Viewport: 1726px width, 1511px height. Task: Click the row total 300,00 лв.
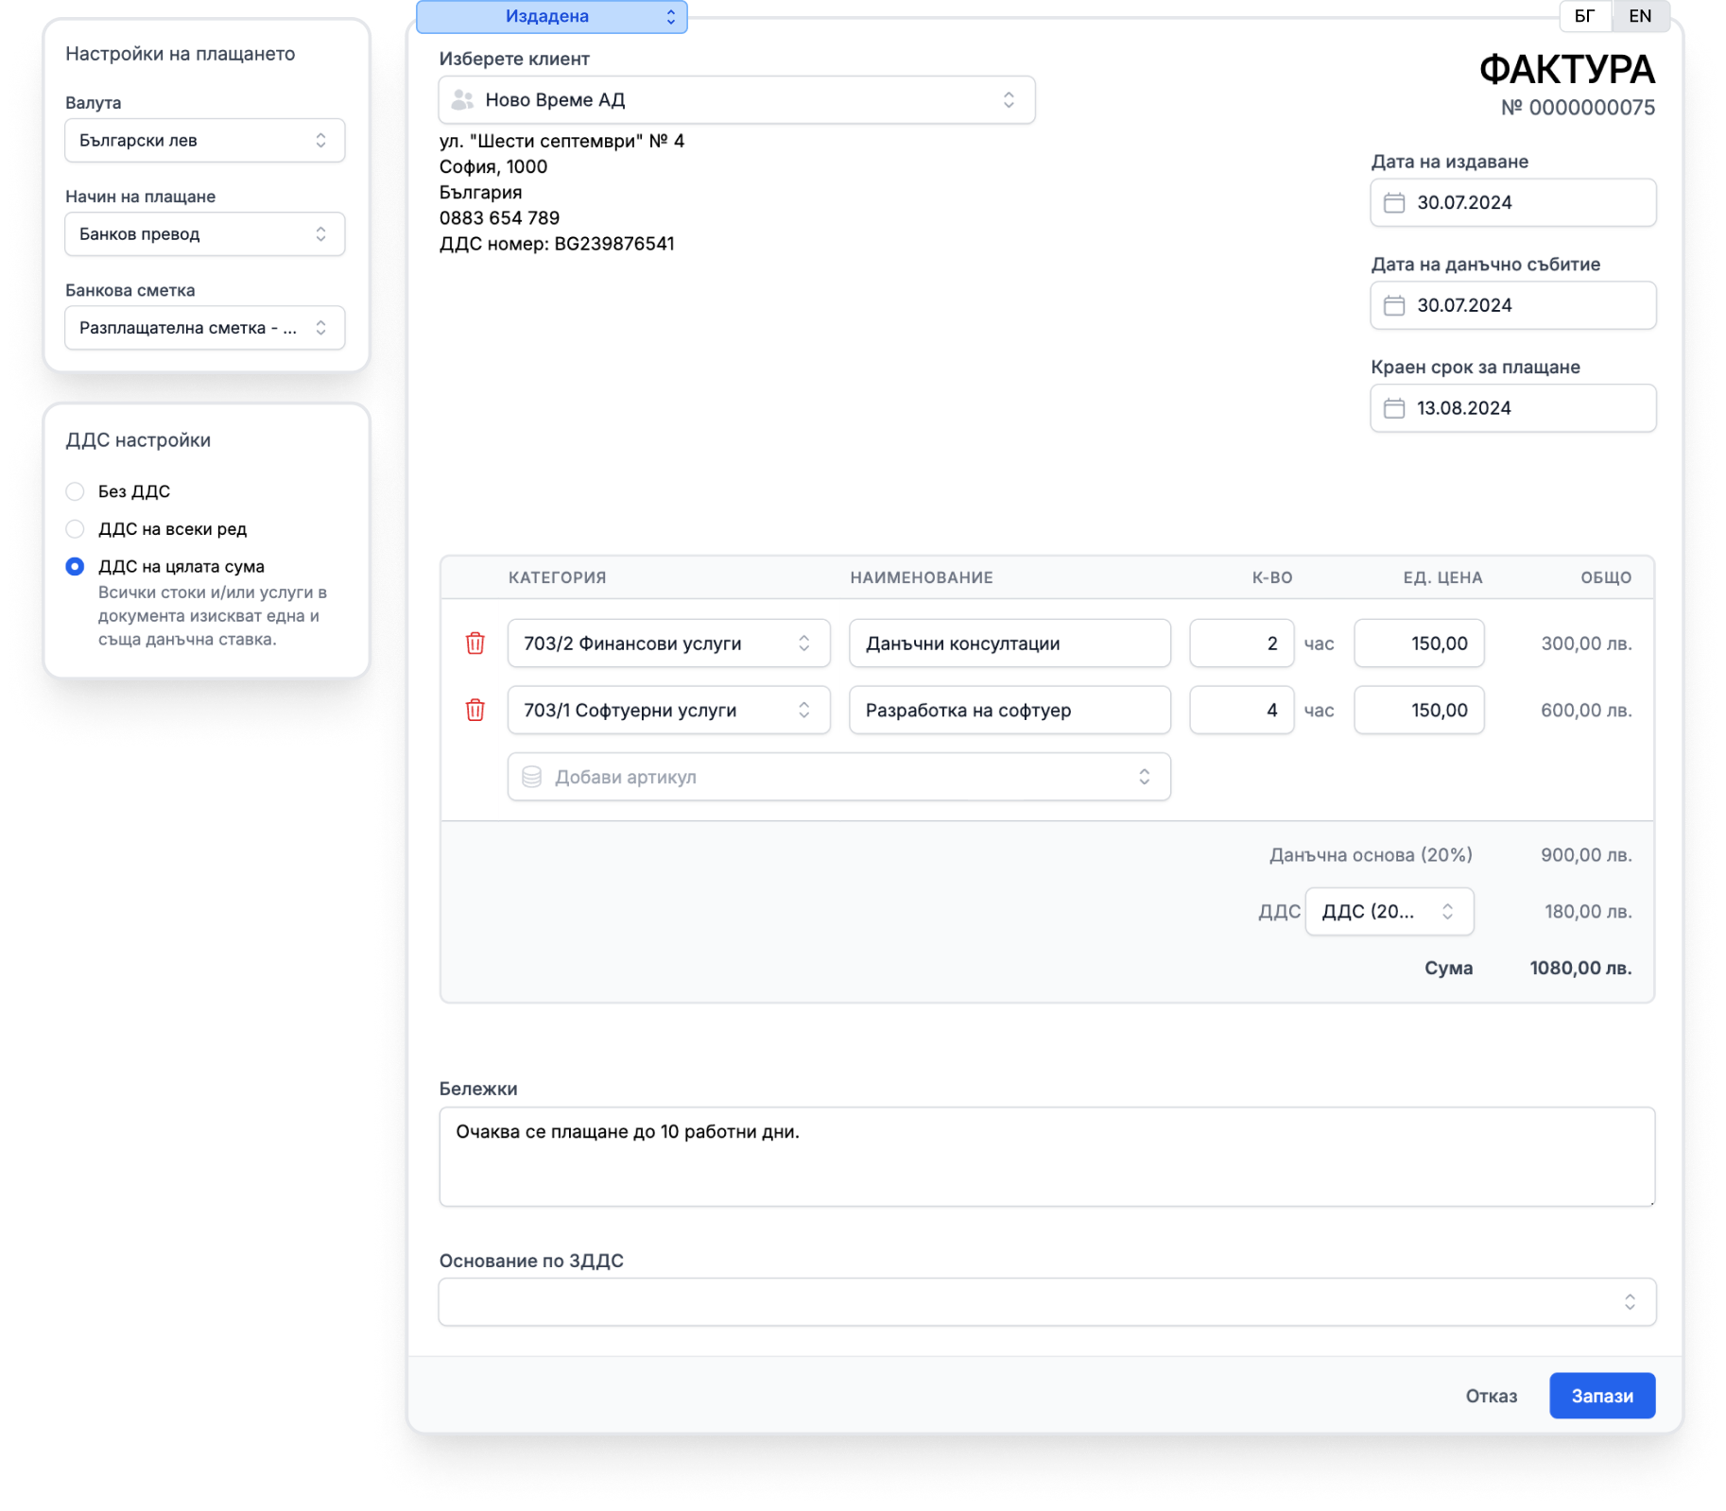(1586, 644)
